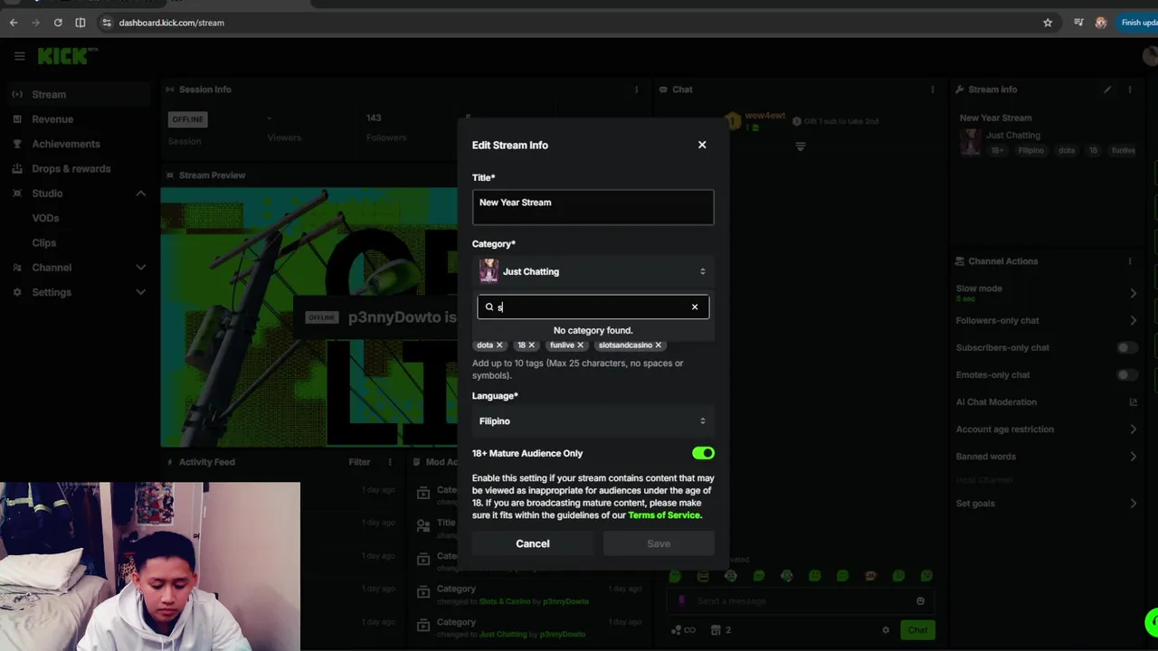Open the Language dropdown showing Filipino
This screenshot has height=651, width=1158.
pos(593,421)
